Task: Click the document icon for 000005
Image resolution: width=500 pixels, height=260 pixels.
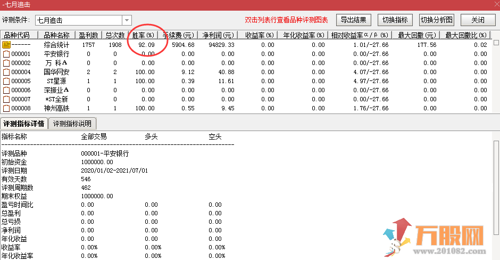Action: click(x=6, y=81)
